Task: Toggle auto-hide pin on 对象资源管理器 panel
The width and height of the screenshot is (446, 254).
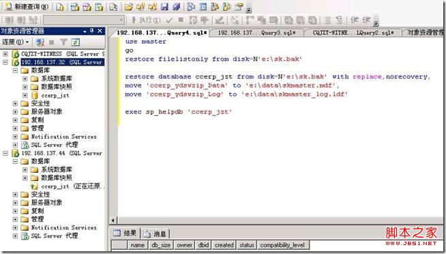Action: pos(91,31)
